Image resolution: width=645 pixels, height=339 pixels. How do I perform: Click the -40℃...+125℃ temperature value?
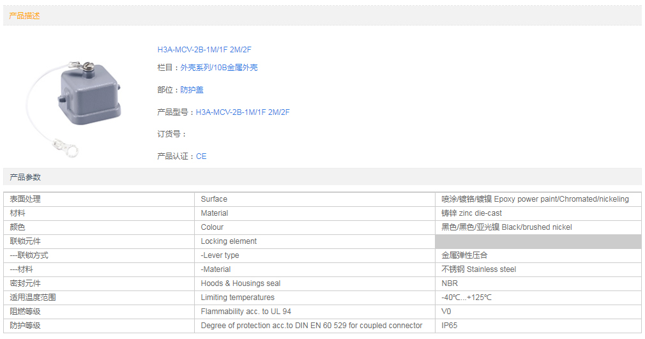(x=466, y=298)
